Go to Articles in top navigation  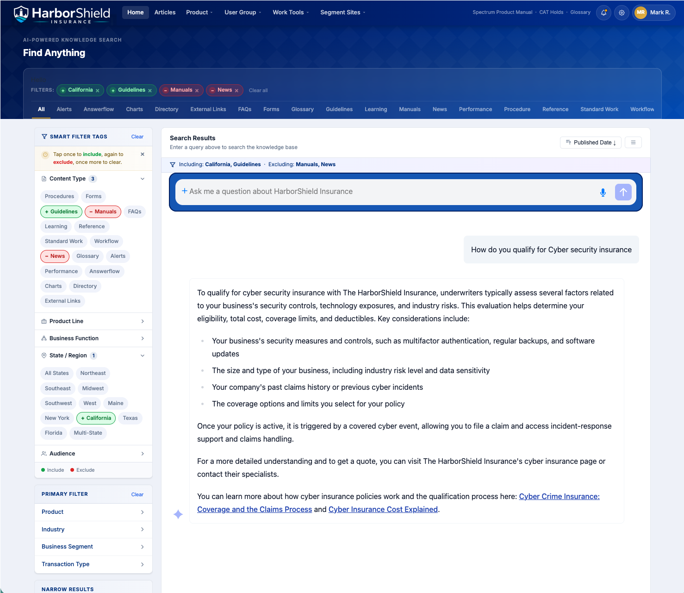(x=165, y=12)
